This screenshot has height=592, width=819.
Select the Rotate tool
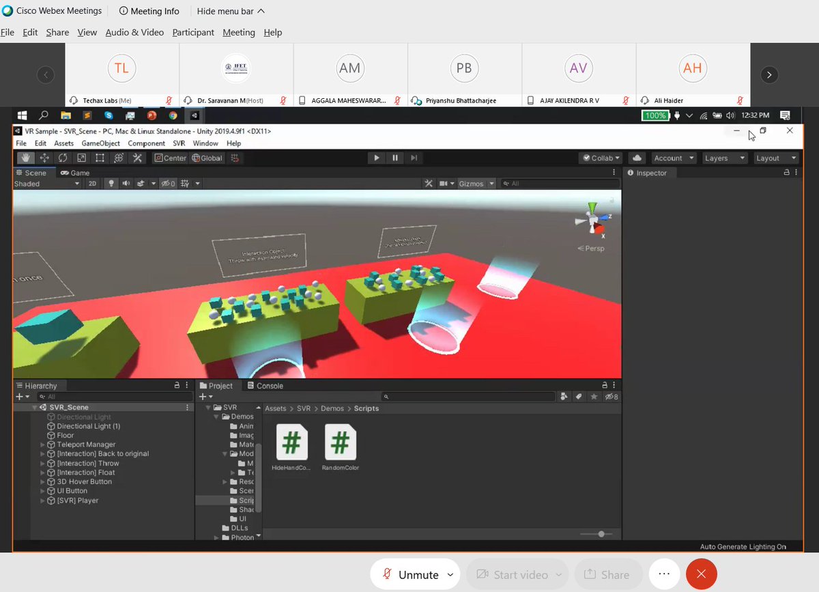pyautogui.click(x=63, y=158)
